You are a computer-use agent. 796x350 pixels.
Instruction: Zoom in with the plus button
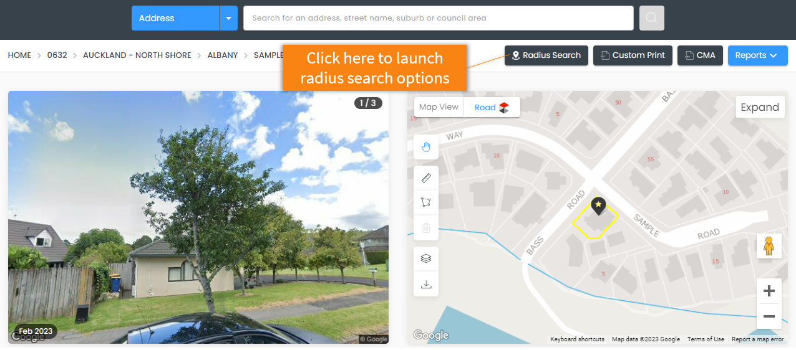tap(769, 291)
